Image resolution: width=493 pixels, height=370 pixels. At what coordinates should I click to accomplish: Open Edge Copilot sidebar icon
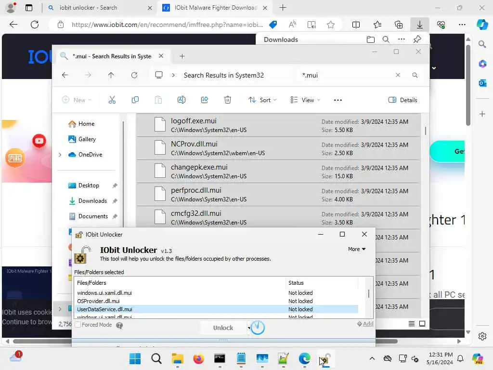482,25
